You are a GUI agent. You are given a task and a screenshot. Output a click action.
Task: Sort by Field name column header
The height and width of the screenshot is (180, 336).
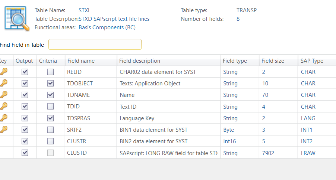(x=81, y=61)
